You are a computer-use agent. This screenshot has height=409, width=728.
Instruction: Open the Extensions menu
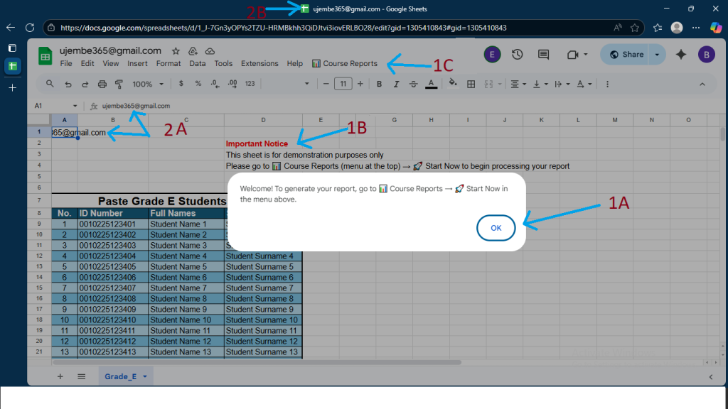pos(259,63)
